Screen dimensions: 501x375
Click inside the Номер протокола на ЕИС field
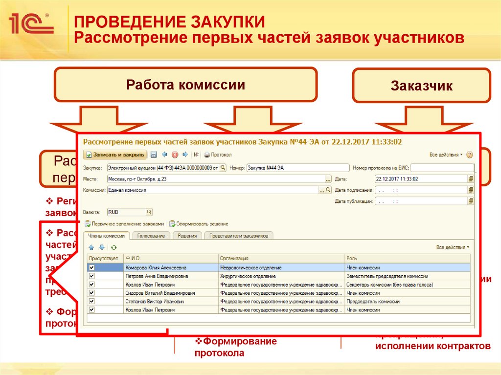443,168
